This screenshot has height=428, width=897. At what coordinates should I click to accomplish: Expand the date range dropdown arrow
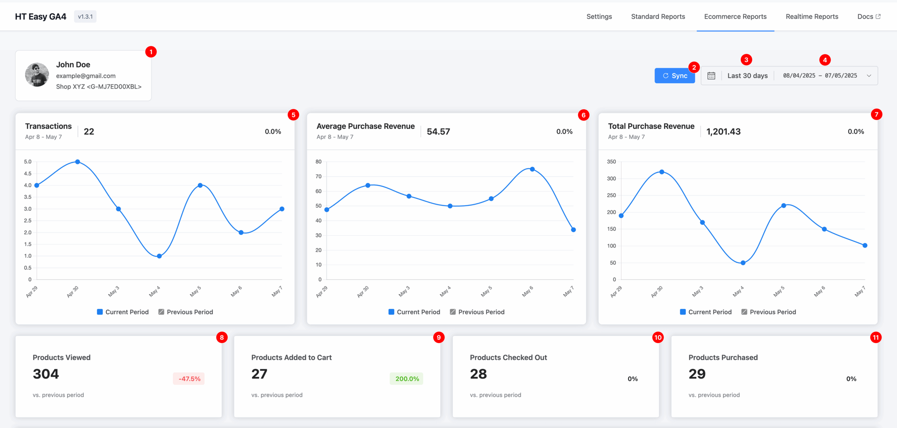click(869, 75)
